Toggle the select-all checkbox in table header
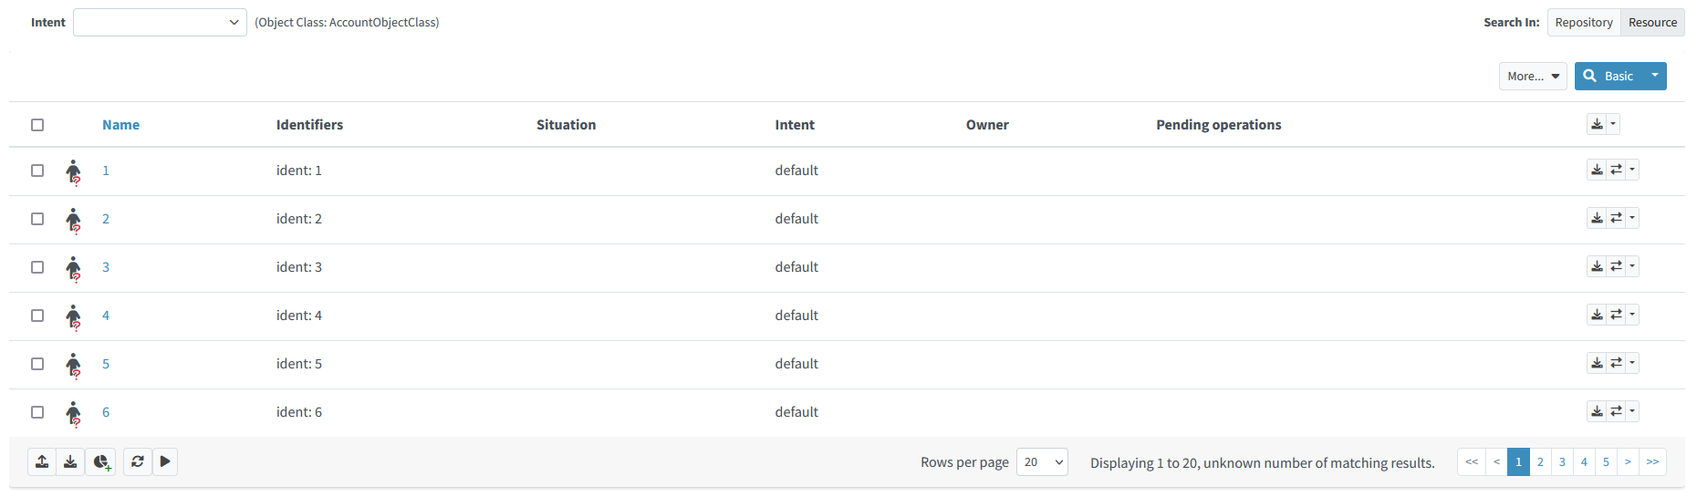This screenshot has height=497, width=1697. click(37, 125)
